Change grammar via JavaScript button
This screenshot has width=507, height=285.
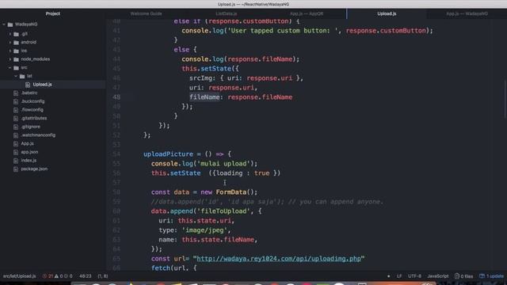pyautogui.click(x=438, y=276)
